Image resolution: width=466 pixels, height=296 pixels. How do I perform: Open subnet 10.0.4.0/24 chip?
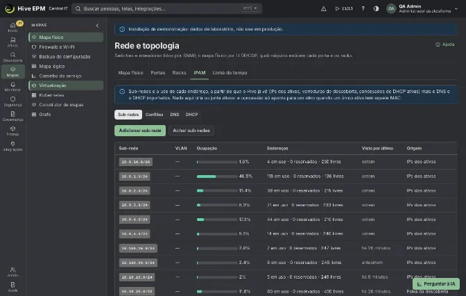click(x=135, y=220)
